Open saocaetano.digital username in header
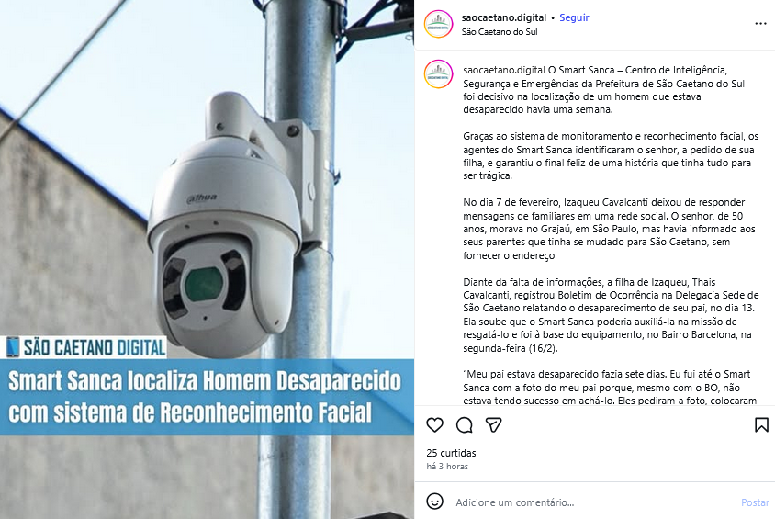This screenshot has width=775, height=519. pyautogui.click(x=503, y=17)
